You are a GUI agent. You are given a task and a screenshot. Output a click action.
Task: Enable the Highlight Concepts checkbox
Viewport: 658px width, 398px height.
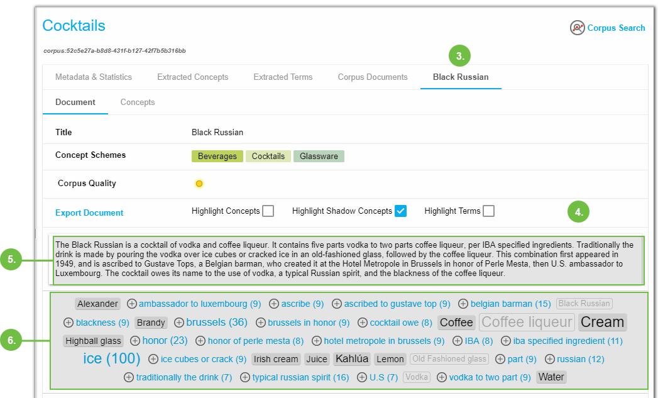coord(268,211)
